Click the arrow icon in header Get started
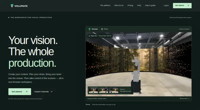Image resolution: width=200 pixels, height=110 pixels. click(188, 5)
